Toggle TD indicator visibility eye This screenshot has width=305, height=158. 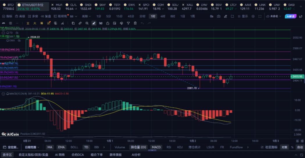tap(17, 33)
